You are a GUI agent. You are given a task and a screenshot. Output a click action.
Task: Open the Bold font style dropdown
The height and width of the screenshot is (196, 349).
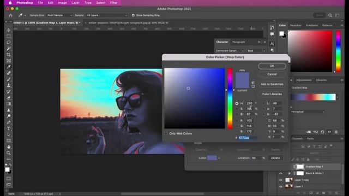(256, 51)
